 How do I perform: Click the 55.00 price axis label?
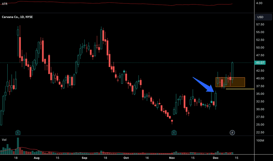click(x=260, y=32)
